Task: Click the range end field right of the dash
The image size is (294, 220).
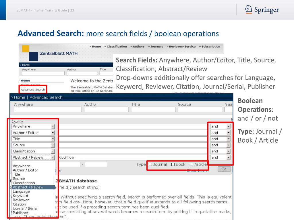Action: [x=96, y=164]
